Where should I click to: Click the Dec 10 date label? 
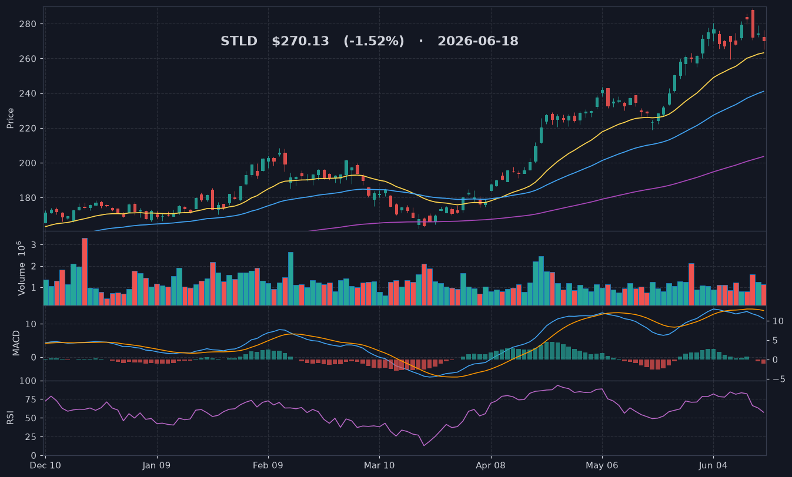click(45, 465)
